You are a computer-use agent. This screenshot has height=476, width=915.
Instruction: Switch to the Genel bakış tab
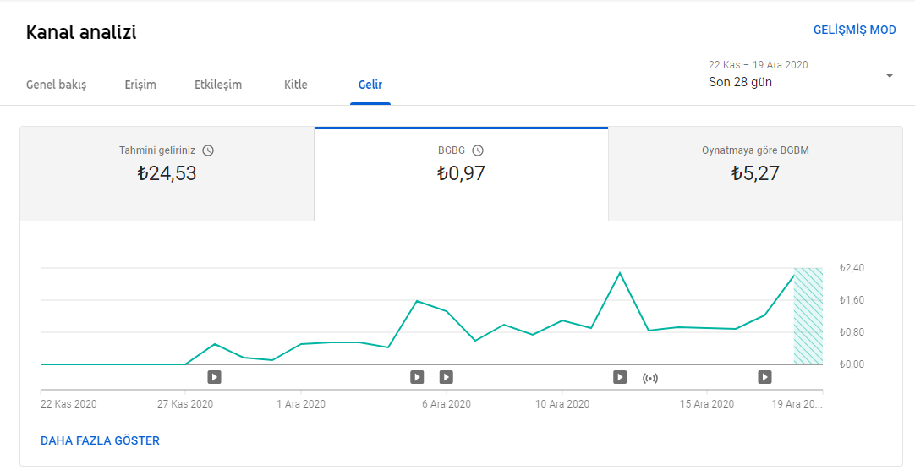pos(56,85)
